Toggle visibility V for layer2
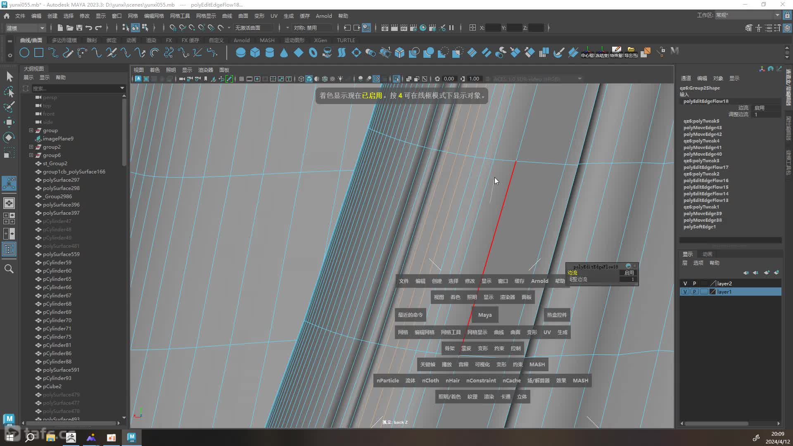The width and height of the screenshot is (793, 446). (x=685, y=283)
